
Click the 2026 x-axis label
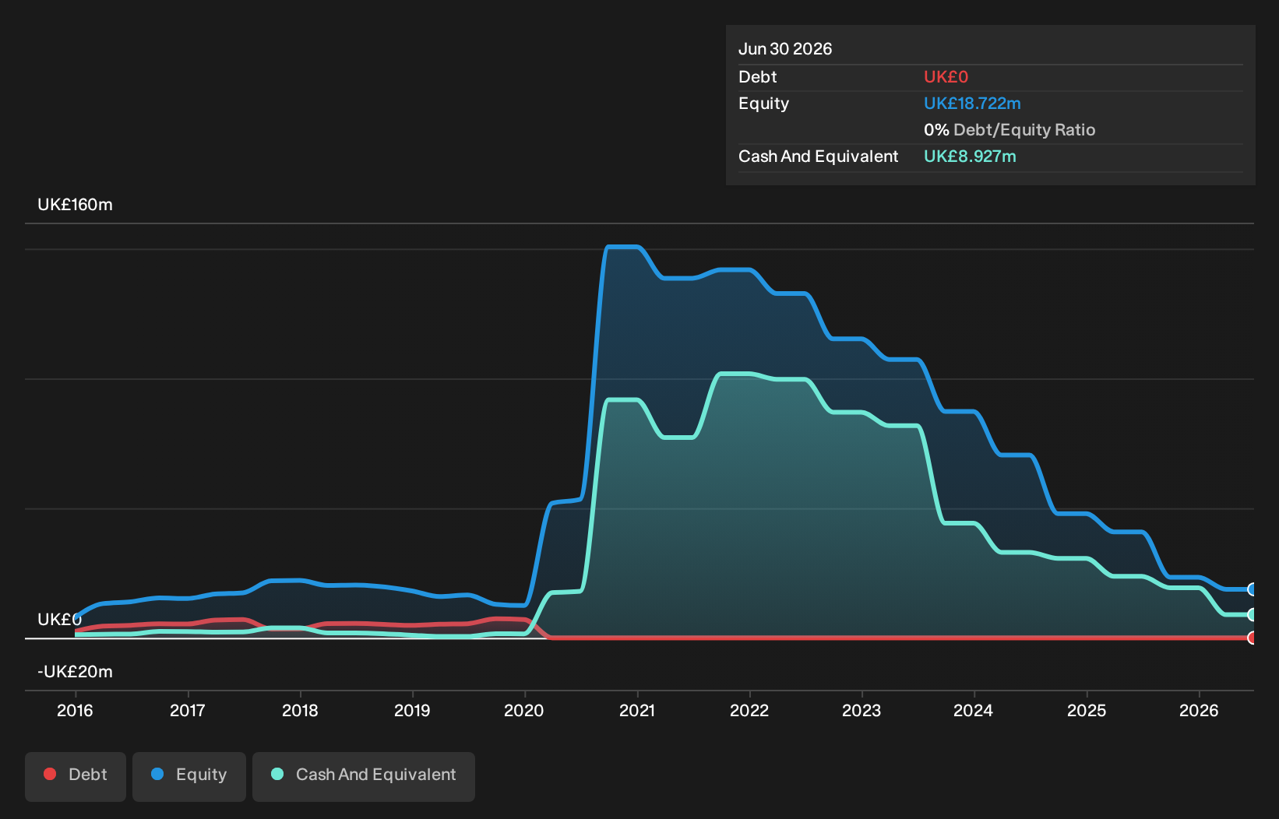1199,710
